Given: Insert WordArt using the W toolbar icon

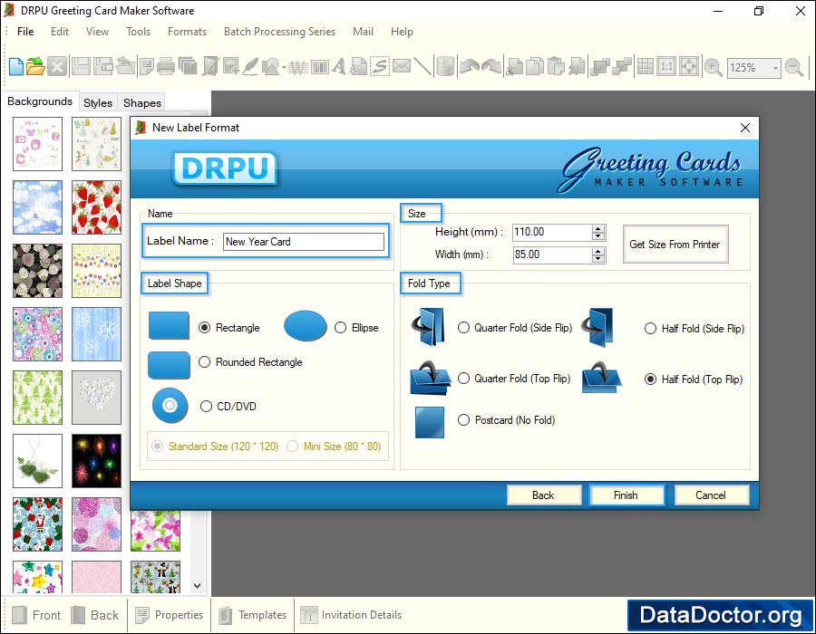Looking at the screenshot, I should pyautogui.click(x=298, y=67).
